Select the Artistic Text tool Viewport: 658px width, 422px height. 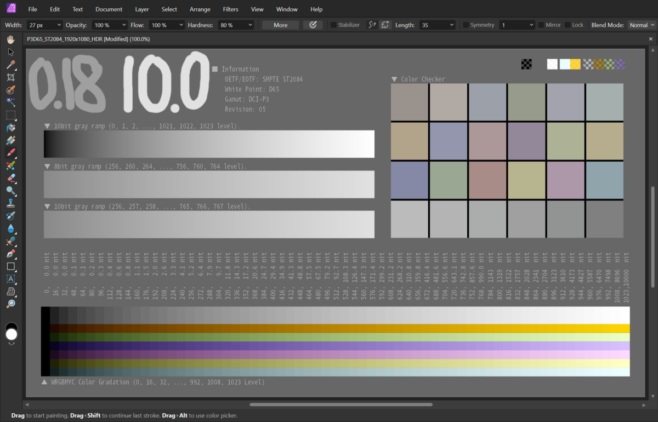(10, 279)
